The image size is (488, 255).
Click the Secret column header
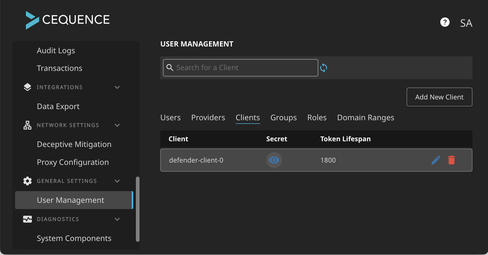[x=277, y=139]
